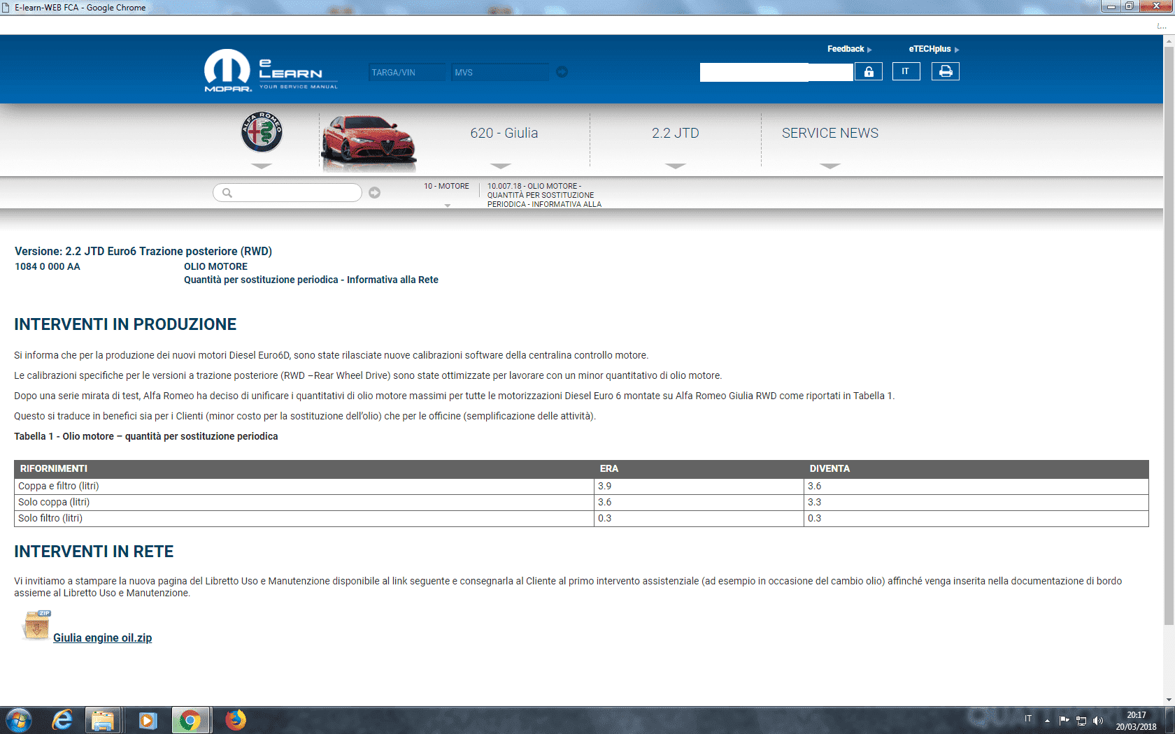The image size is (1175, 734).
Task: Expand the dropdown arrow under 10 - MOTORE
Action: tap(448, 206)
